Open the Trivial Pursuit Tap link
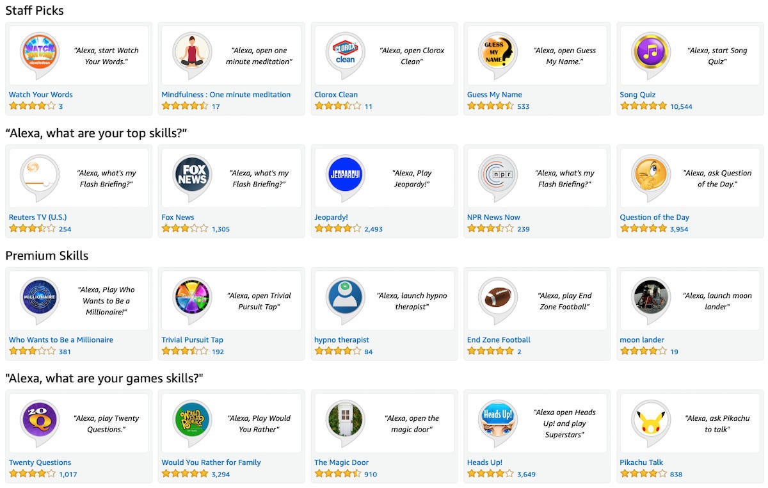 point(192,340)
